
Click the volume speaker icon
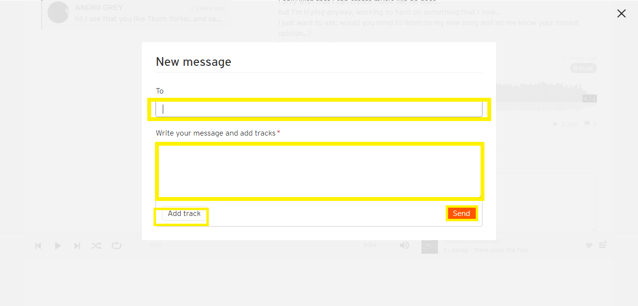tap(404, 245)
